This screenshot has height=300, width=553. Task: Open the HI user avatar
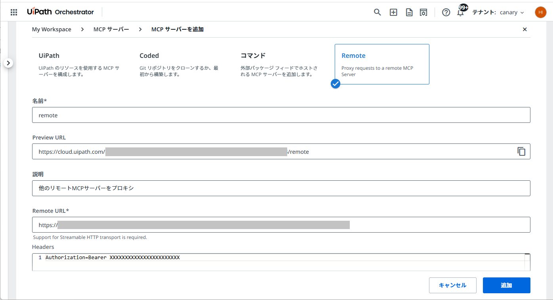point(540,12)
